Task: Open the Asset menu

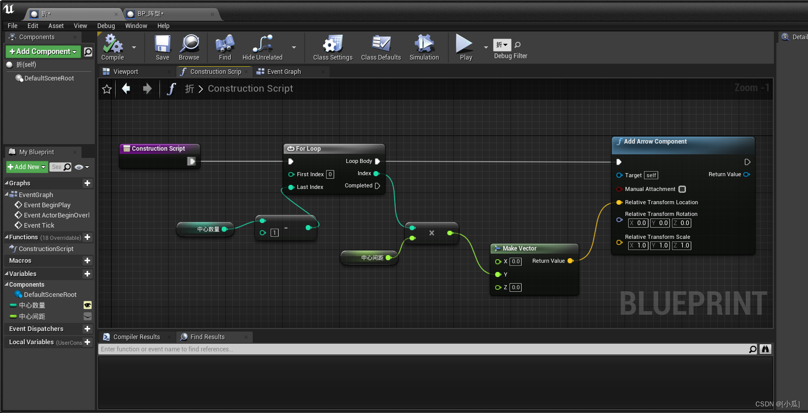Action: click(x=56, y=26)
